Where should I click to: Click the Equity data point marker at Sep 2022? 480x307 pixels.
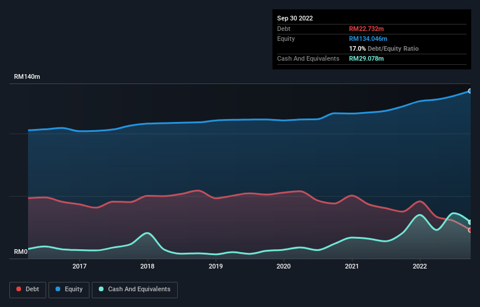[470, 91]
